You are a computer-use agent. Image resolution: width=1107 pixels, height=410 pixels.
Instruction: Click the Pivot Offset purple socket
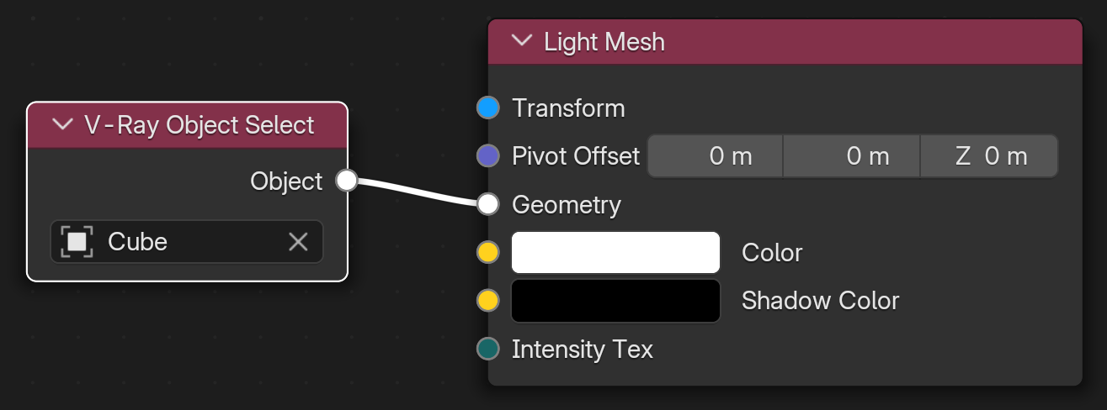[x=488, y=156]
